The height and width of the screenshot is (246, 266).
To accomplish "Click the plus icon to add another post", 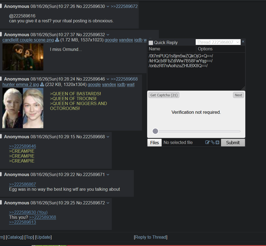I will pos(217,142).
